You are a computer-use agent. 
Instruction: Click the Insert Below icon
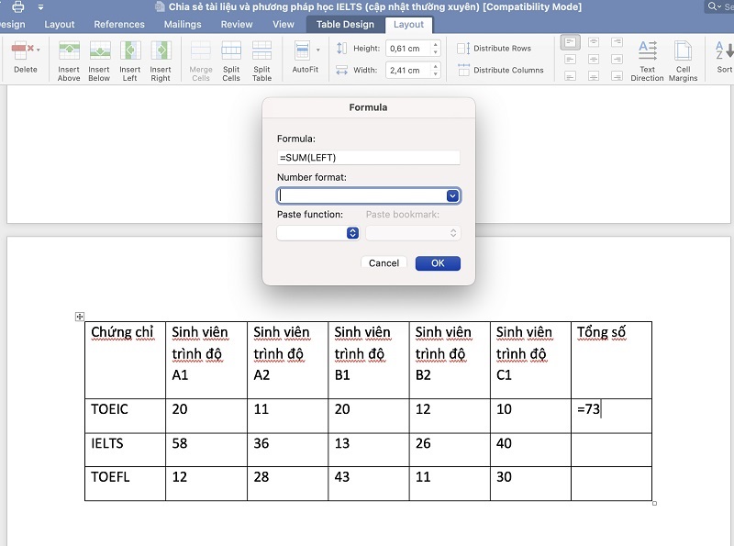99,51
